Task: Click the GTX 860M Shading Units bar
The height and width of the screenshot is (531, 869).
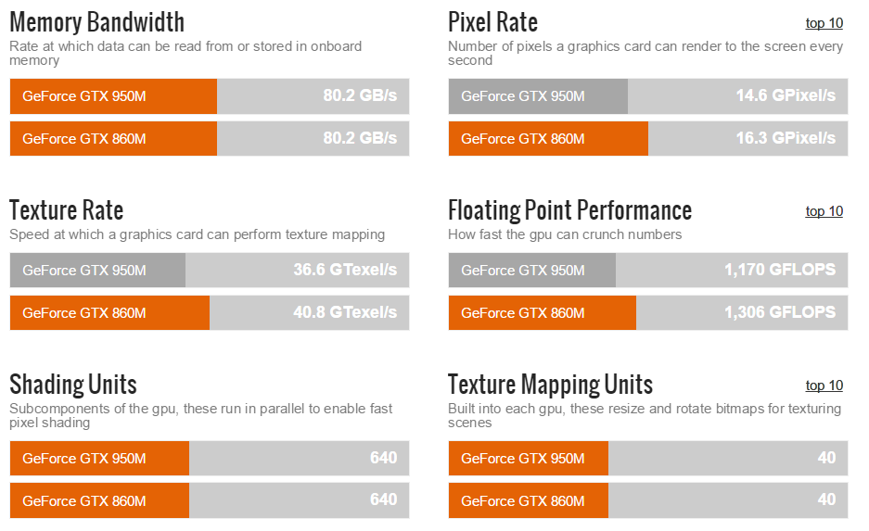Action: 210,500
